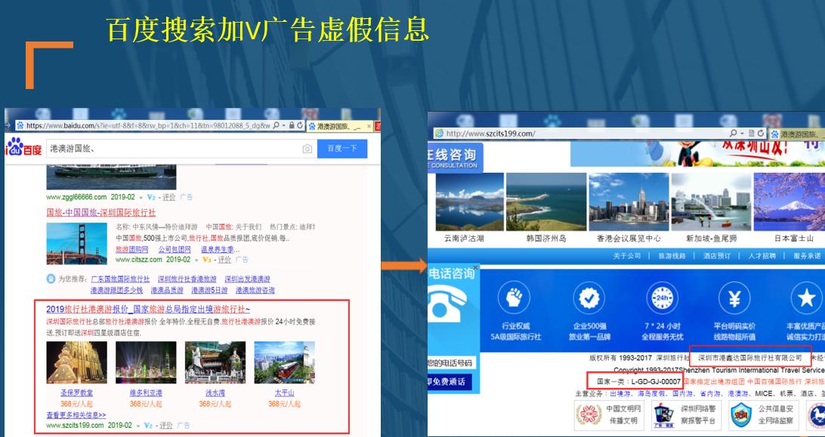Viewport: 825px width, 437px height.
Task: Click the 百度一下 search button
Action: [x=342, y=148]
